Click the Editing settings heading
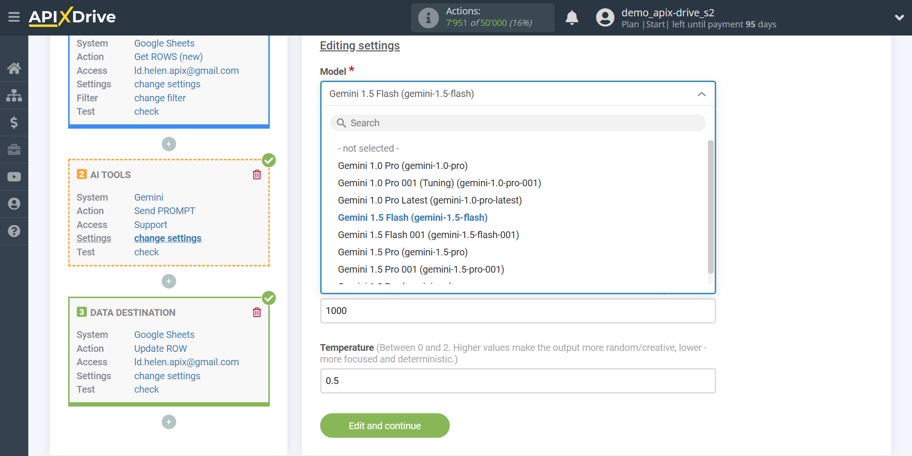This screenshot has width=912, height=456. [x=360, y=46]
